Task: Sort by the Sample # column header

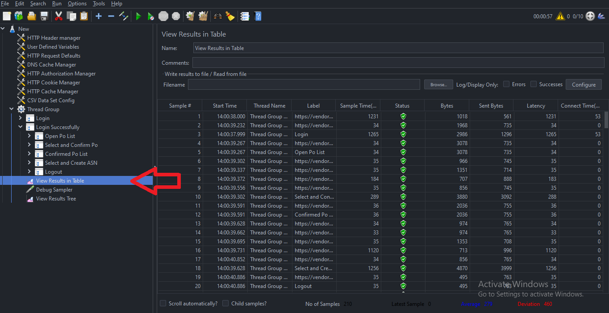Action: [180, 106]
